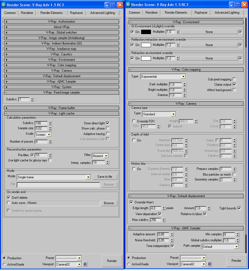
Task: Click Sample size field showing 0,02
Action: 41,128
